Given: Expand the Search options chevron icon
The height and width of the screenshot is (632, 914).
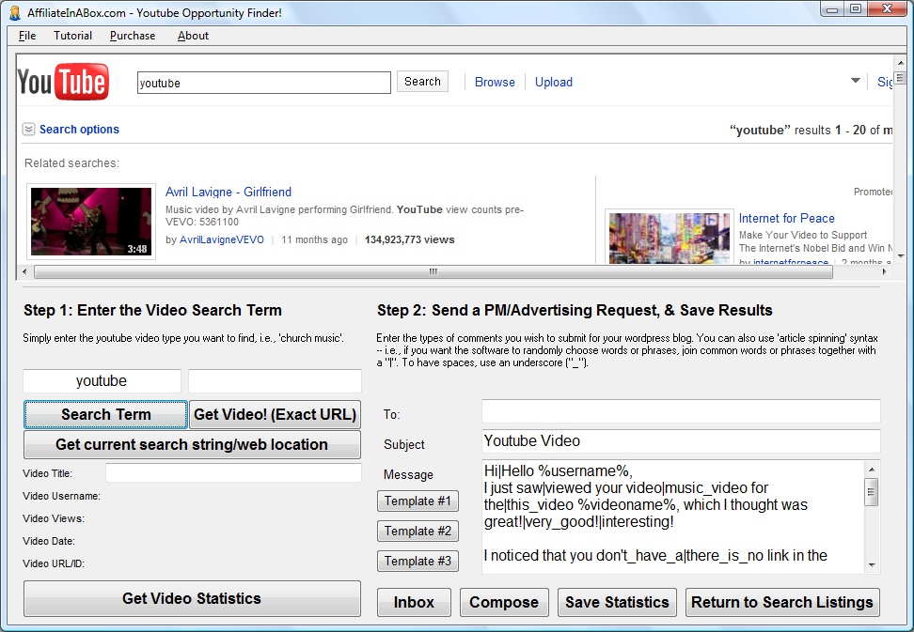Looking at the screenshot, I should tap(28, 130).
